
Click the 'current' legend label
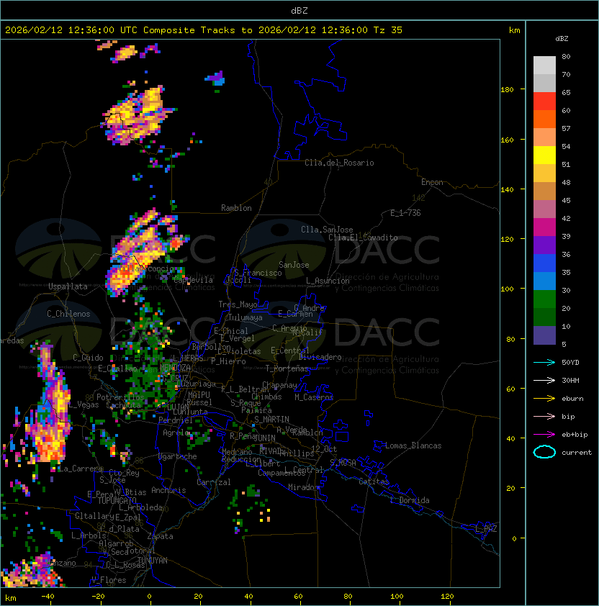click(577, 453)
